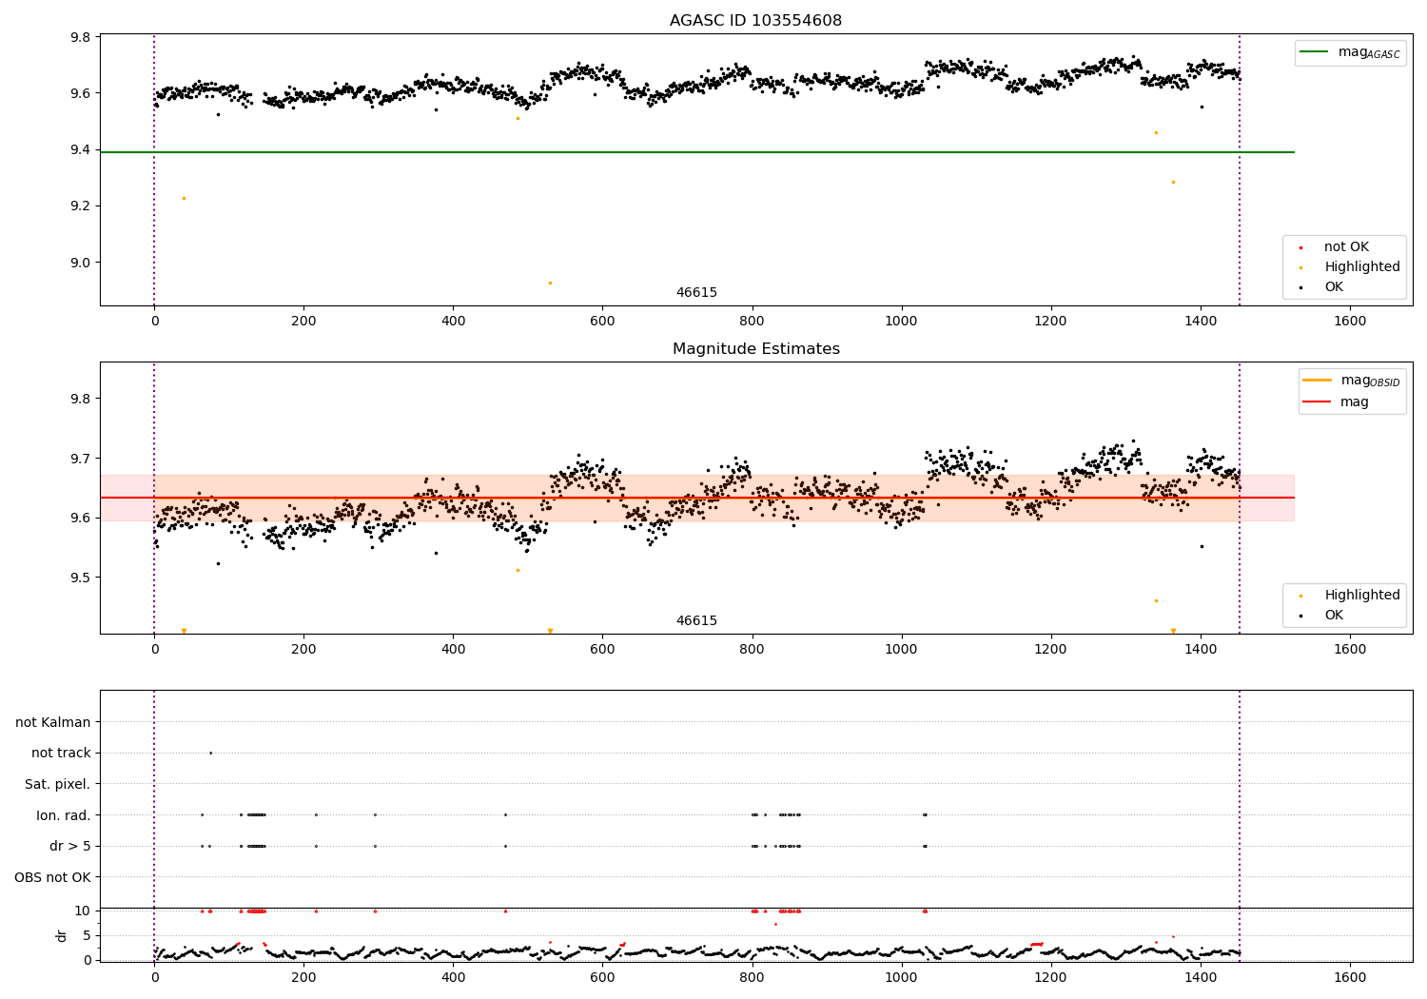Screen dimensions: 1427x999
Task: Click x-axis tick '1600' under the top plot
Action: (x=1350, y=321)
